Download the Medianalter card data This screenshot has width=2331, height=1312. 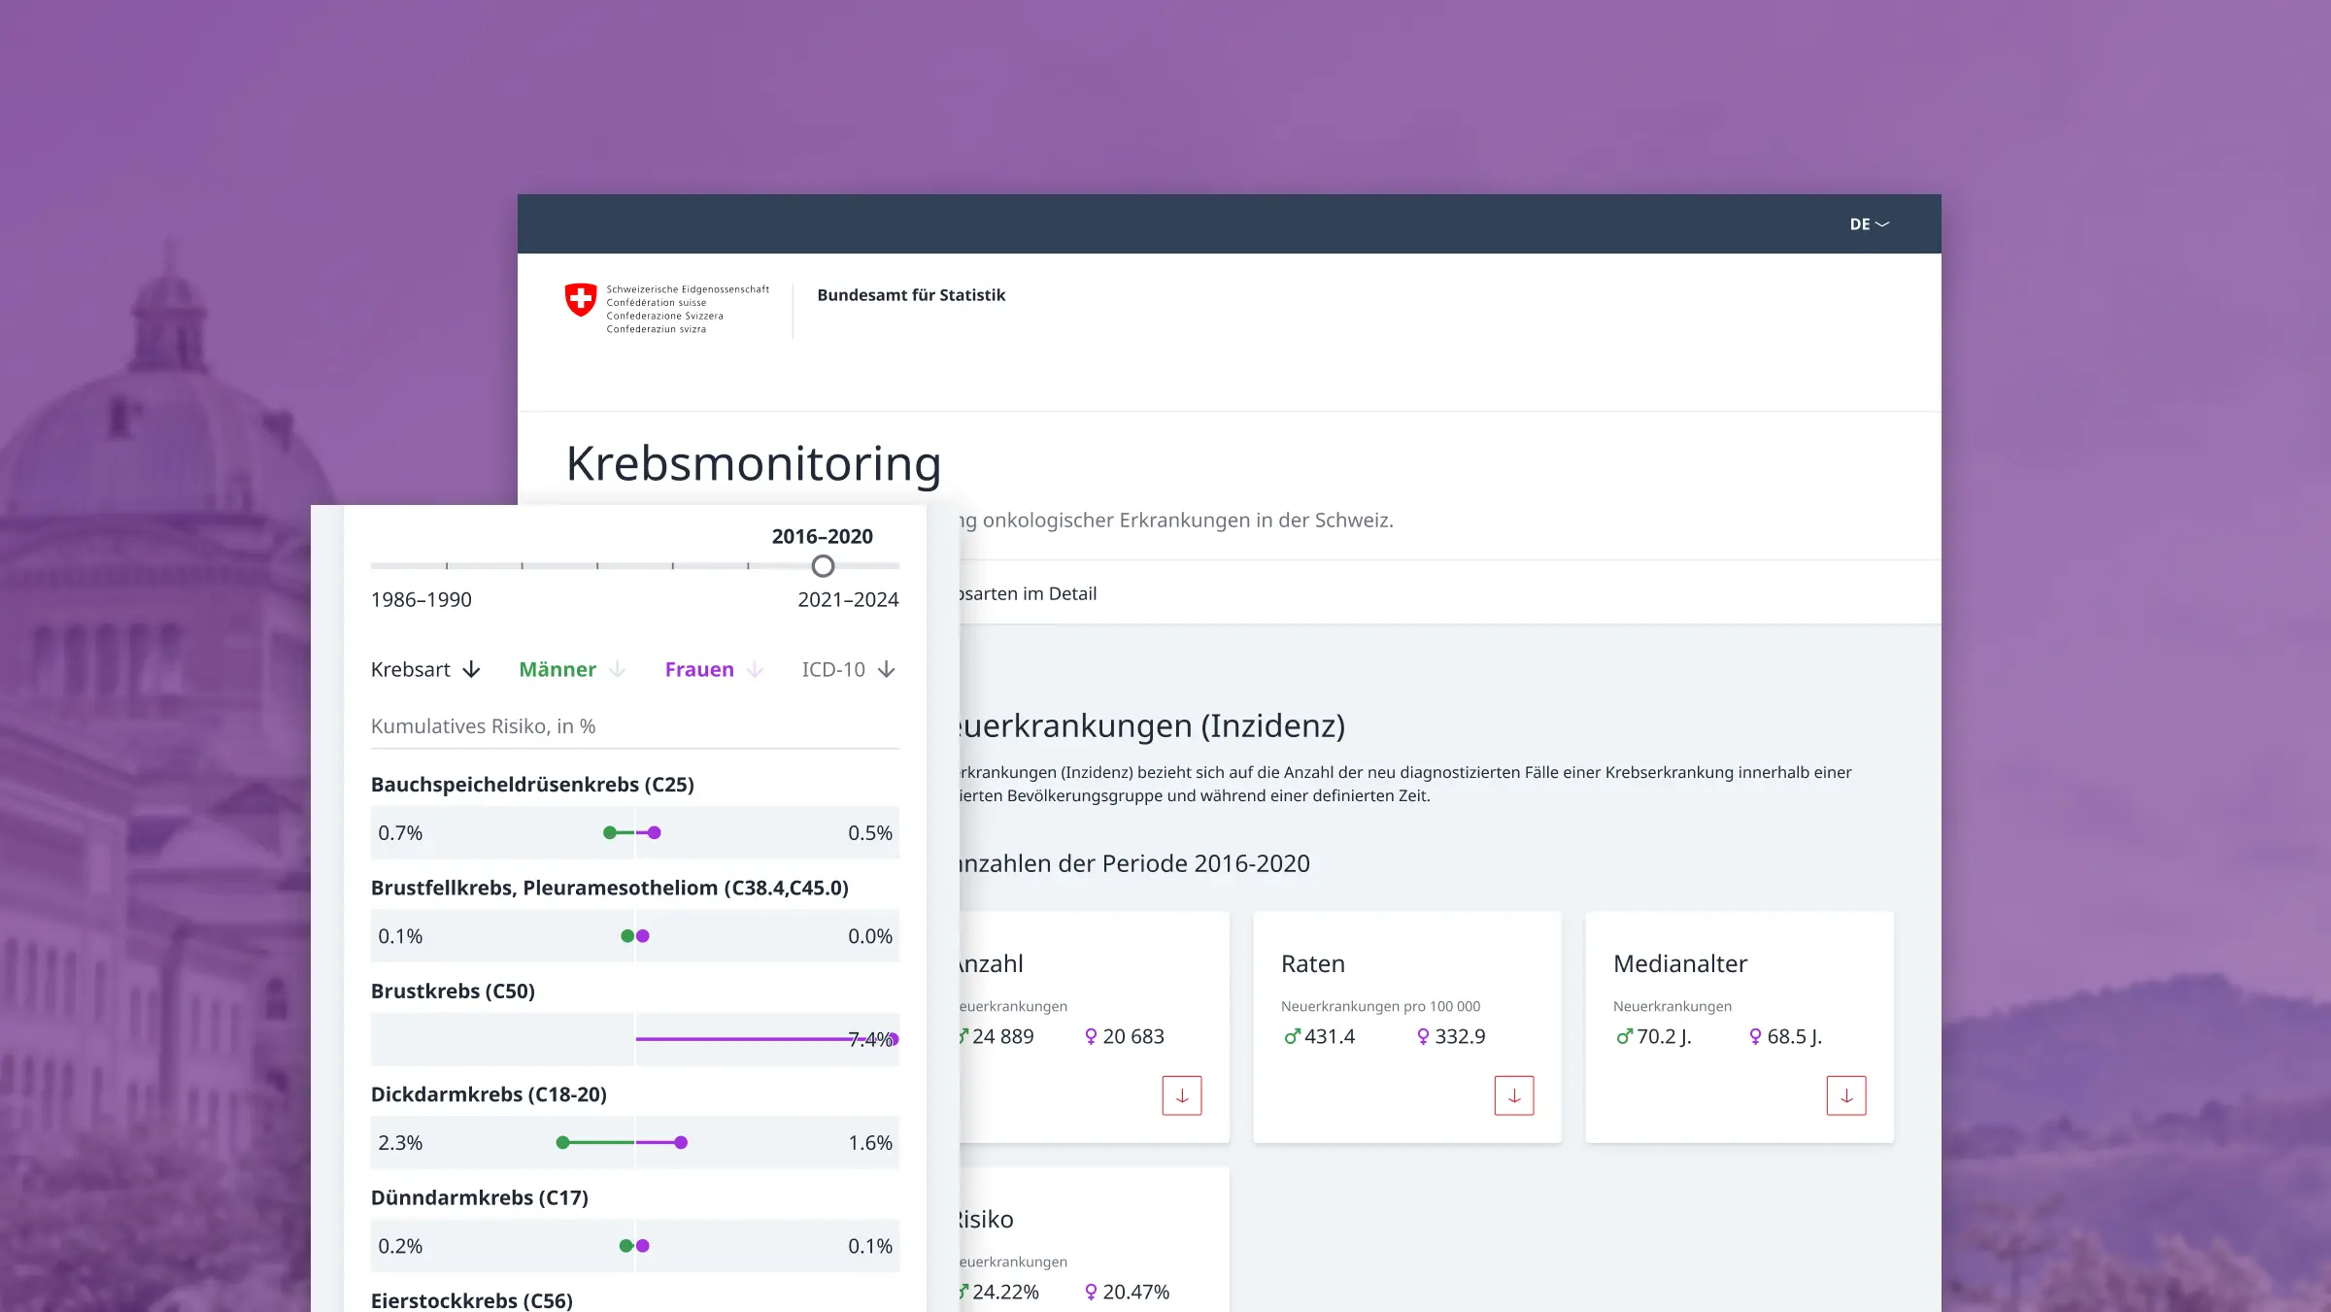1845,1095
